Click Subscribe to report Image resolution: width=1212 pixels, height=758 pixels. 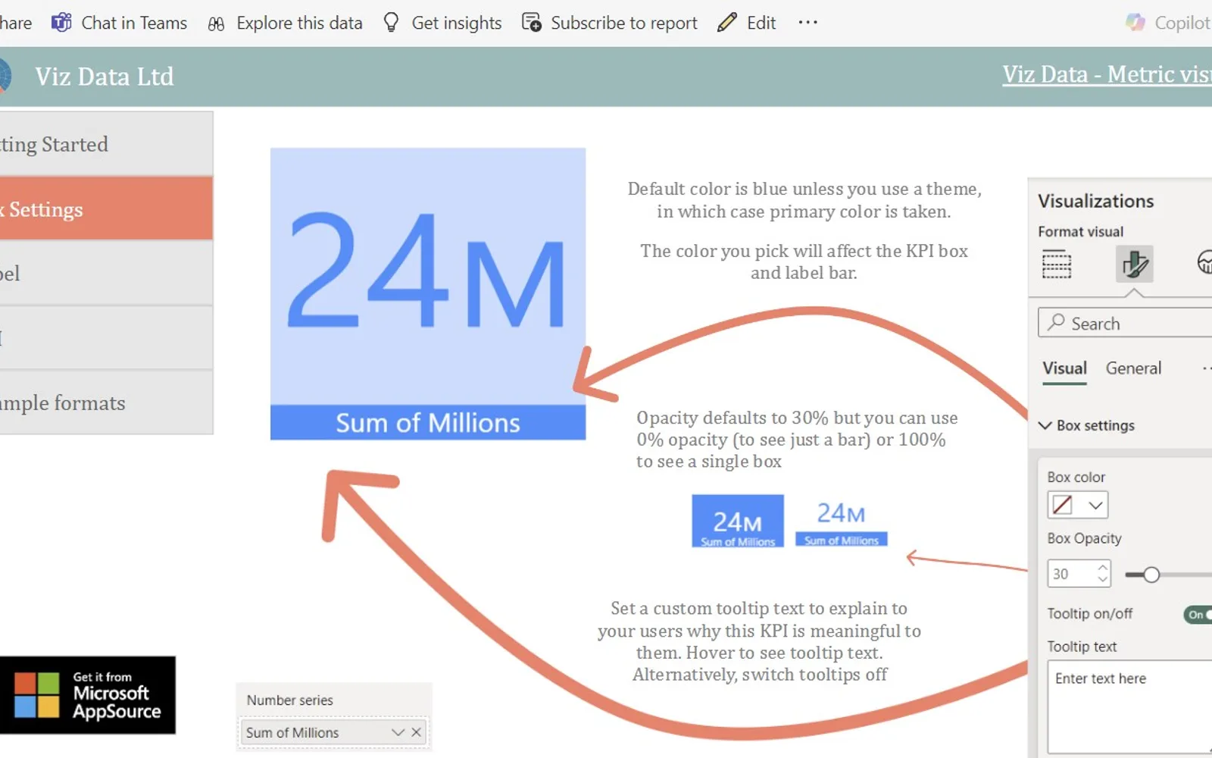(x=610, y=23)
